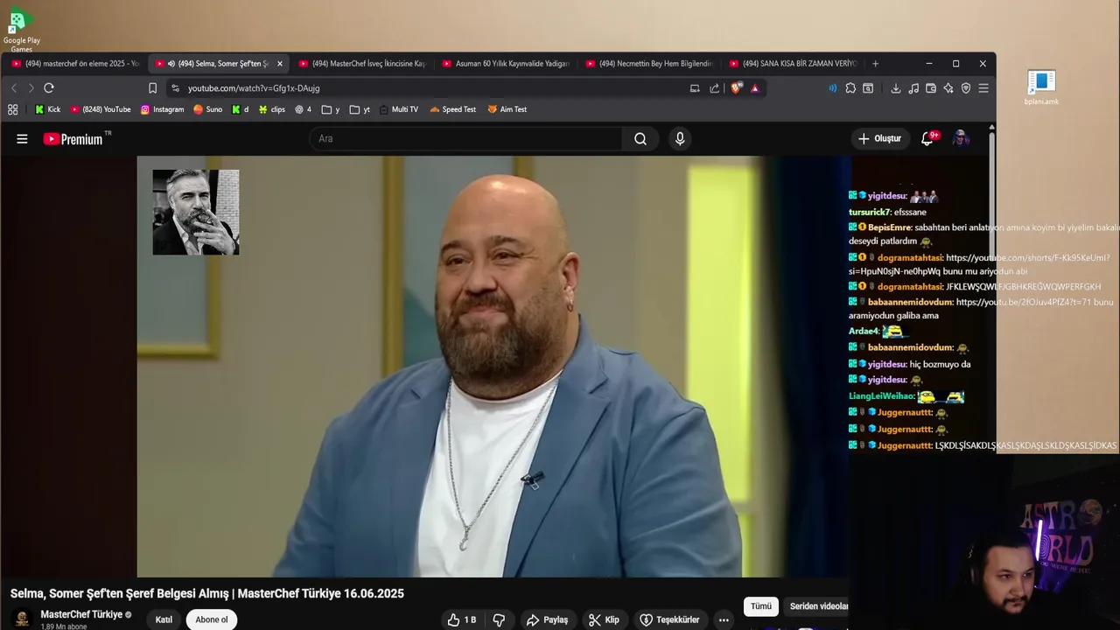Open Brave VPN shield icon
The height and width of the screenshot is (630, 1120).
pyautogui.click(x=966, y=88)
